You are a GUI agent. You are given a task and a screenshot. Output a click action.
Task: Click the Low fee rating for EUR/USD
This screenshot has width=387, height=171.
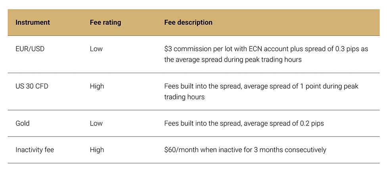(x=96, y=49)
